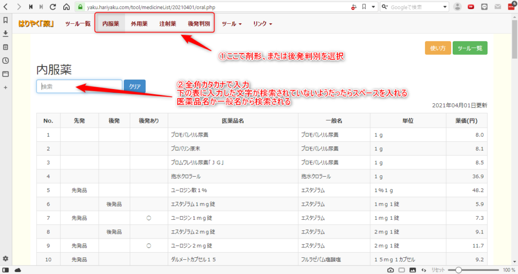Switch to the 外用薬 tab
The image size is (518, 274).
pyautogui.click(x=139, y=24)
